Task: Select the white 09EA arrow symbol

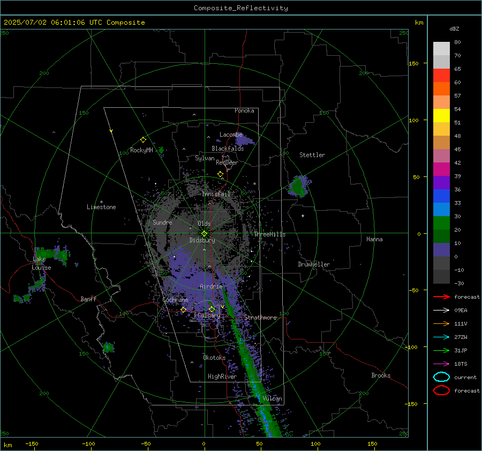Action: [x=441, y=310]
